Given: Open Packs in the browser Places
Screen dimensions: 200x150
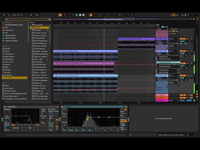Looking at the screenshot, I should (x=7, y=86).
